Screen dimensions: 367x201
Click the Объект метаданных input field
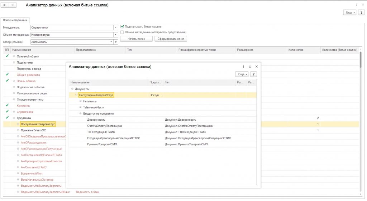[x=72, y=35]
